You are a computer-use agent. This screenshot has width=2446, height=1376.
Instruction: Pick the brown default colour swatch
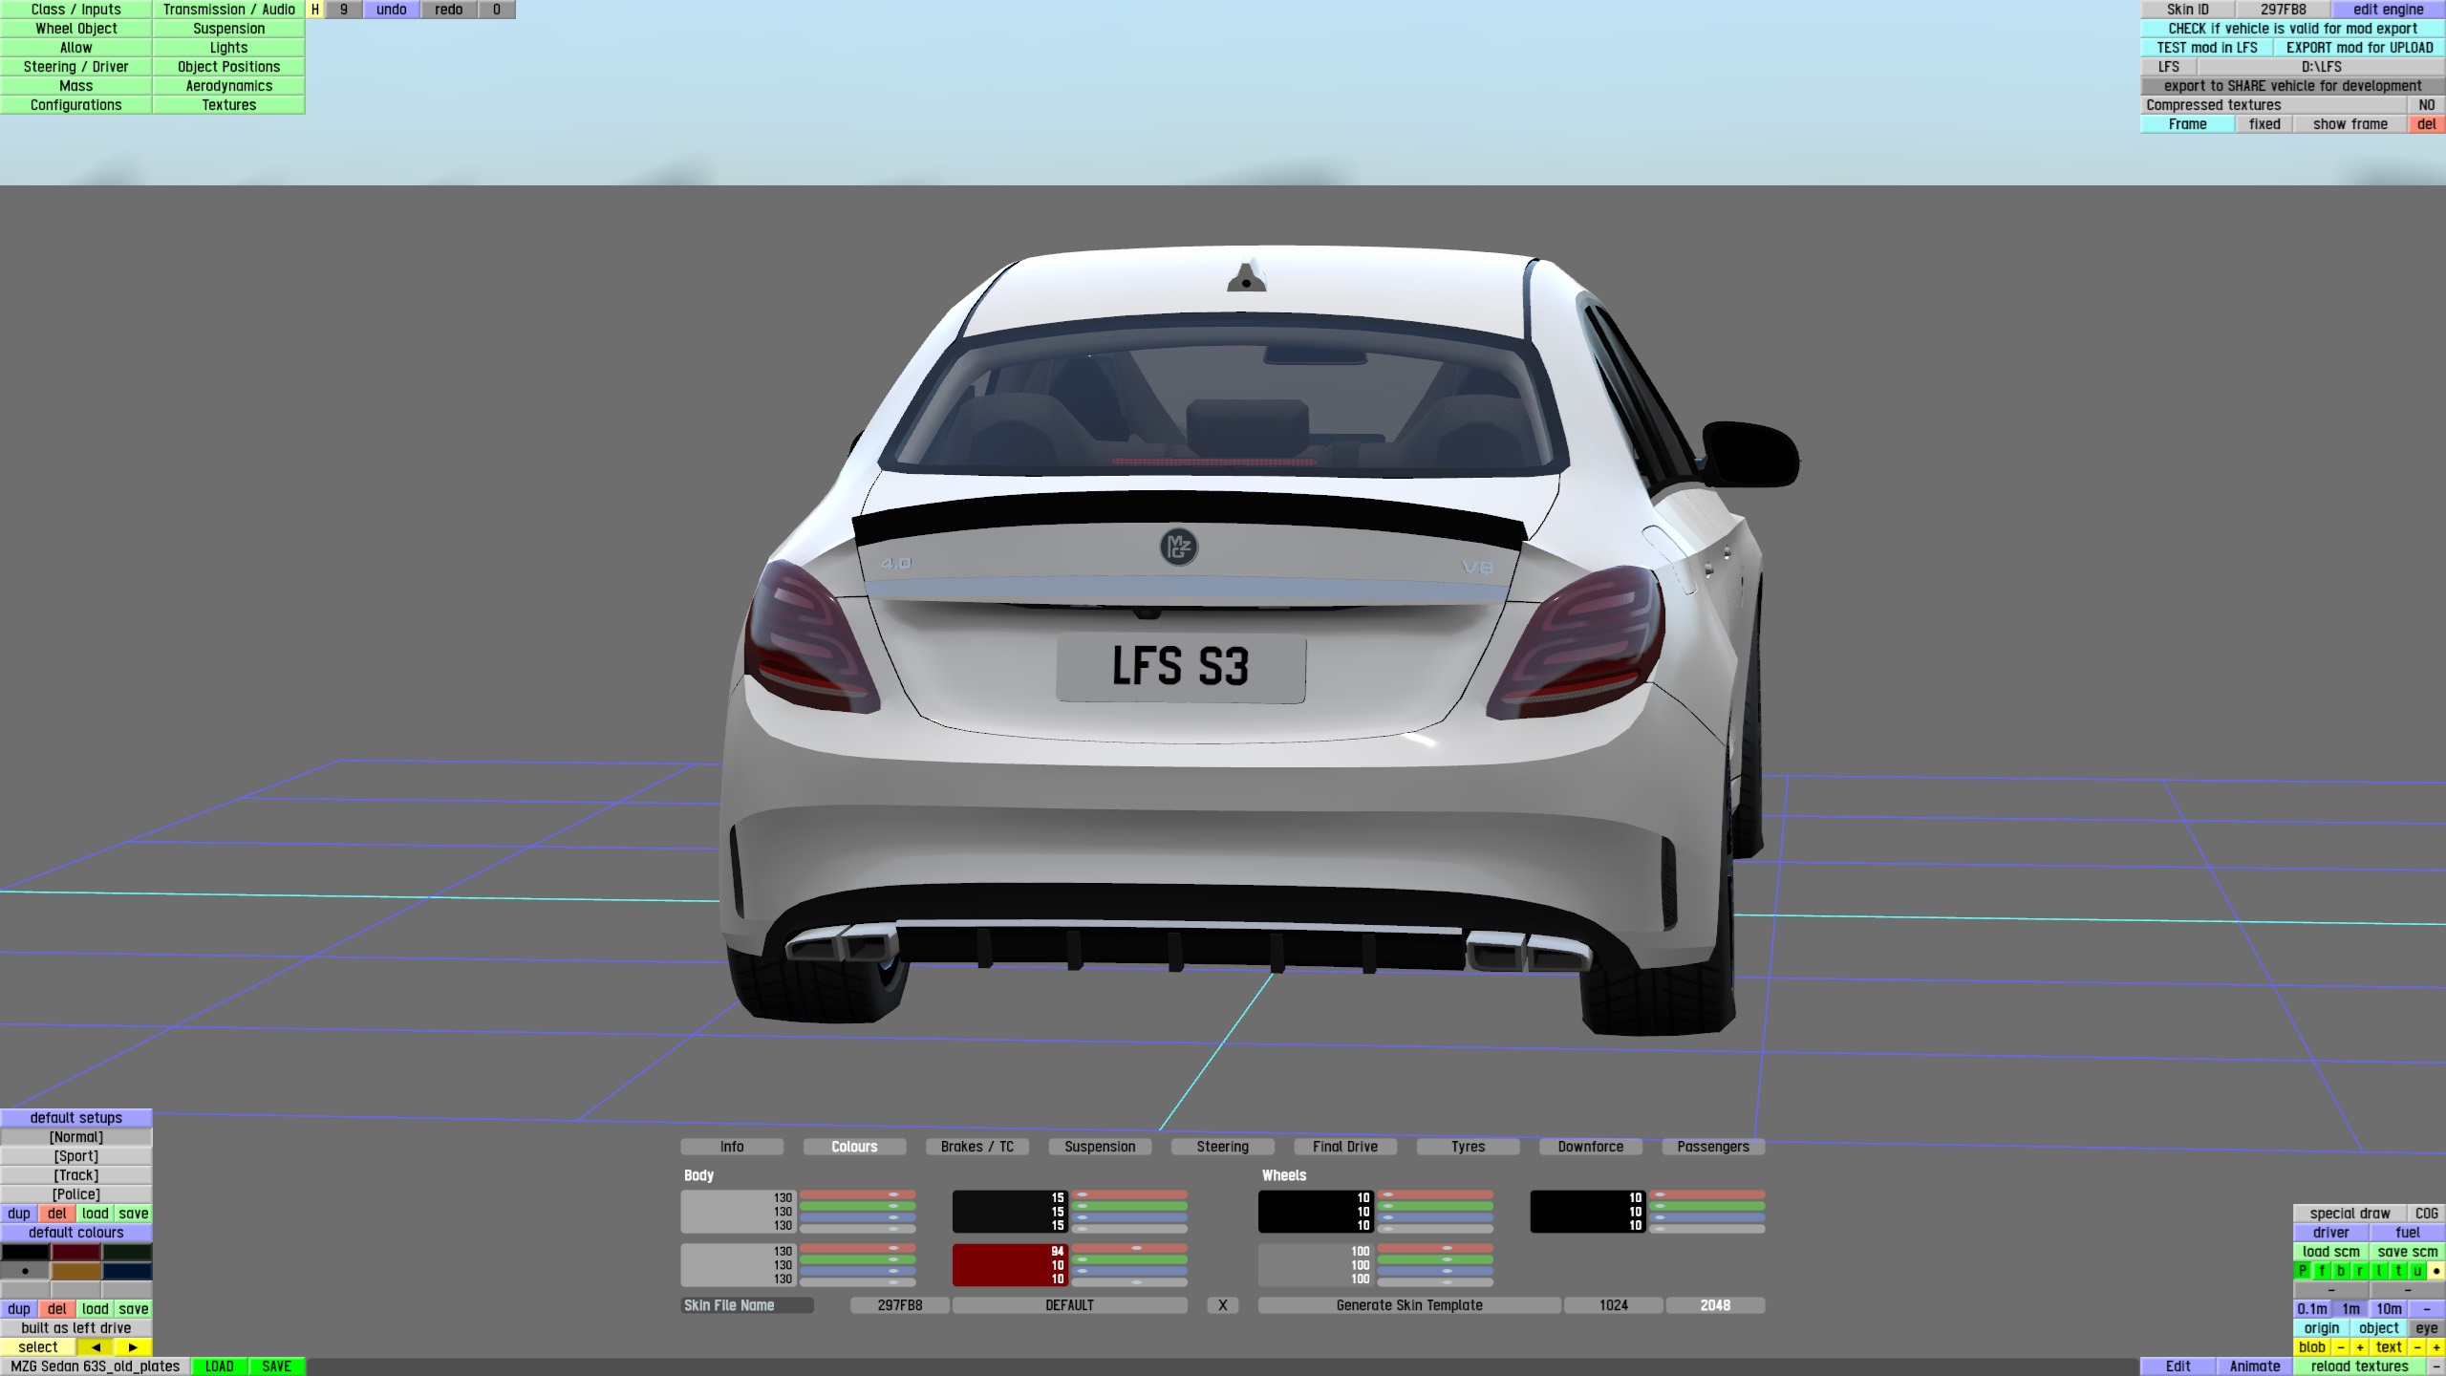point(76,1271)
